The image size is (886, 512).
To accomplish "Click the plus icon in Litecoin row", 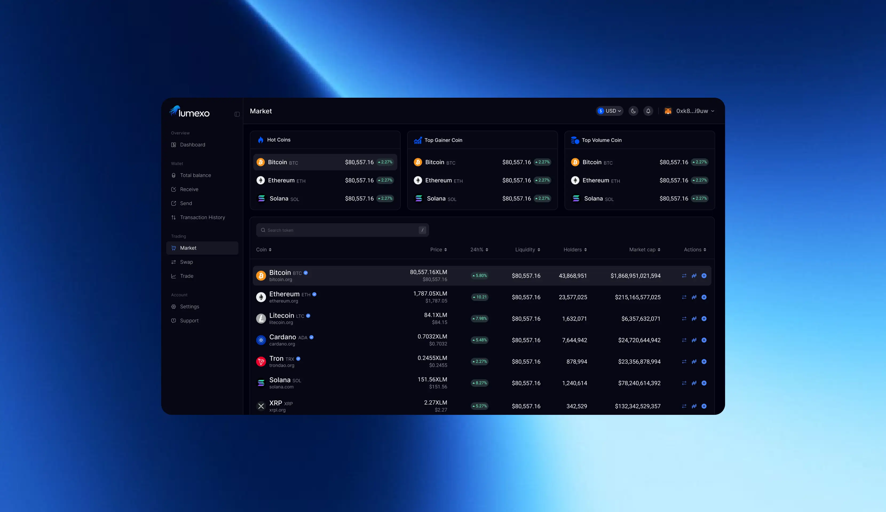I will pos(704,318).
